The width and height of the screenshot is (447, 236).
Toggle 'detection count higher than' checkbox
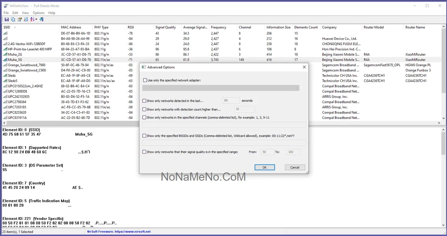pyautogui.click(x=144, y=109)
